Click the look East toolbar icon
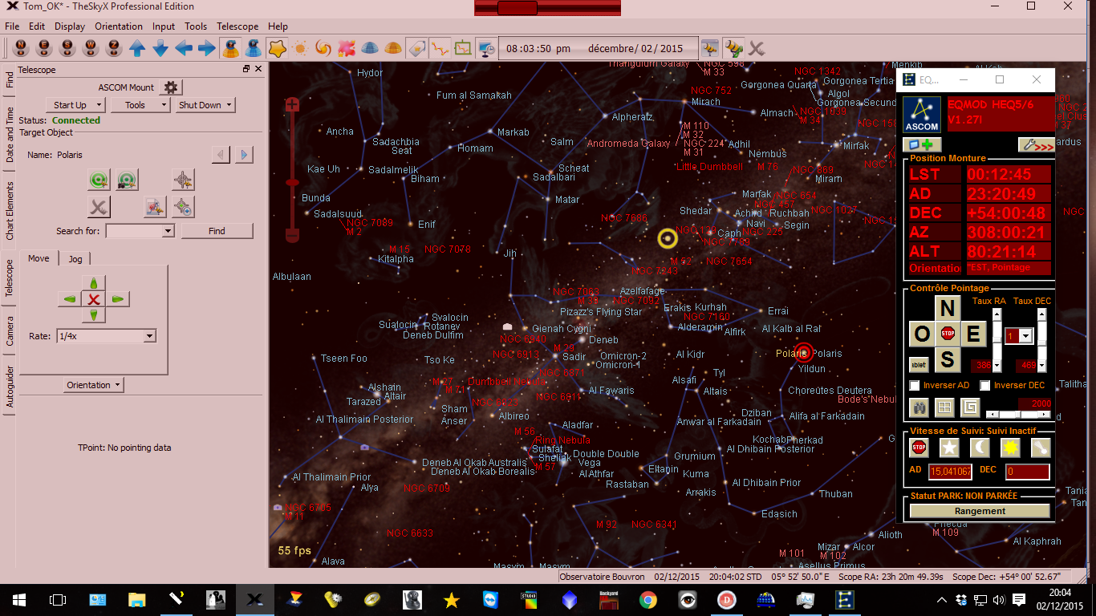 [x=44, y=48]
